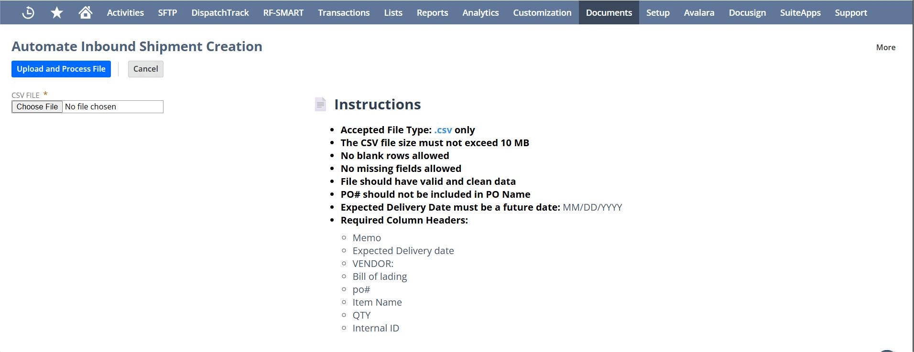This screenshot has height=352, width=914.
Task: Open the SFTP menu
Action: click(167, 13)
